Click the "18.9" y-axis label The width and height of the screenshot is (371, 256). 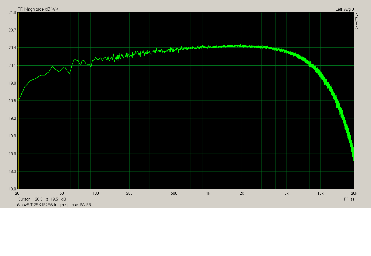tap(12, 136)
